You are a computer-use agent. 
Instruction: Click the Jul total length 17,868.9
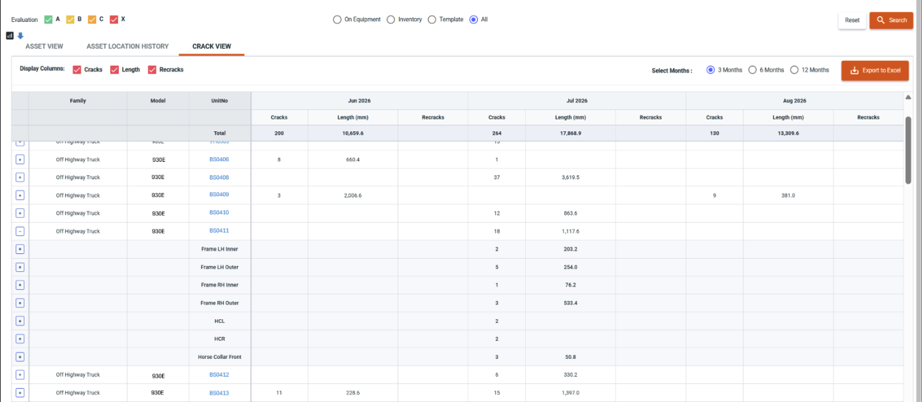(x=571, y=133)
